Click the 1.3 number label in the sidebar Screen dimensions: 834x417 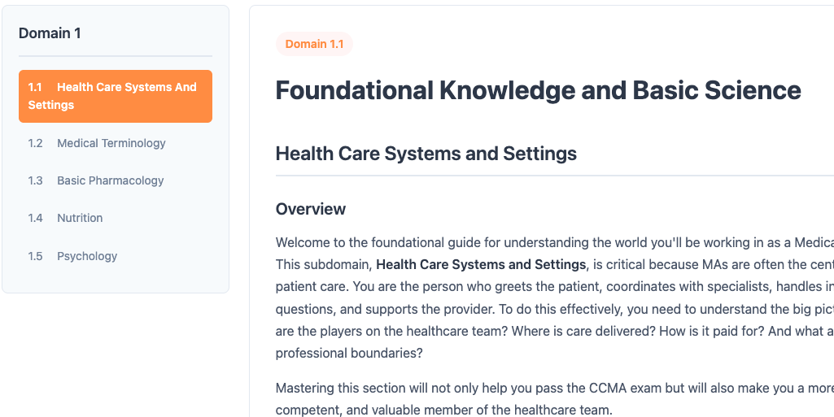pos(35,180)
